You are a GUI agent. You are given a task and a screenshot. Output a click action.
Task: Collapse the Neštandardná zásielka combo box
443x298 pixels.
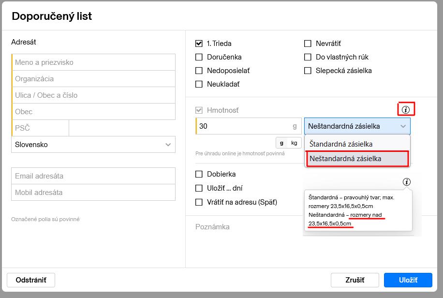click(357, 126)
